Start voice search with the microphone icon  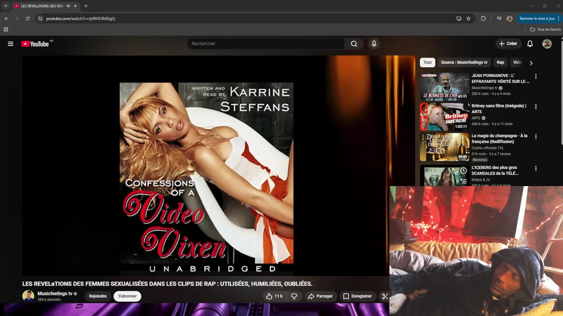374,43
